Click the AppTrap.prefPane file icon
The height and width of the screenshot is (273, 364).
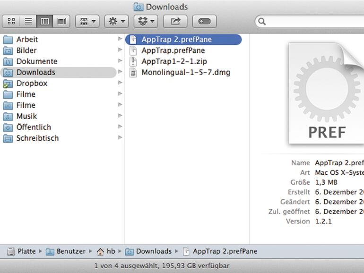(133, 51)
